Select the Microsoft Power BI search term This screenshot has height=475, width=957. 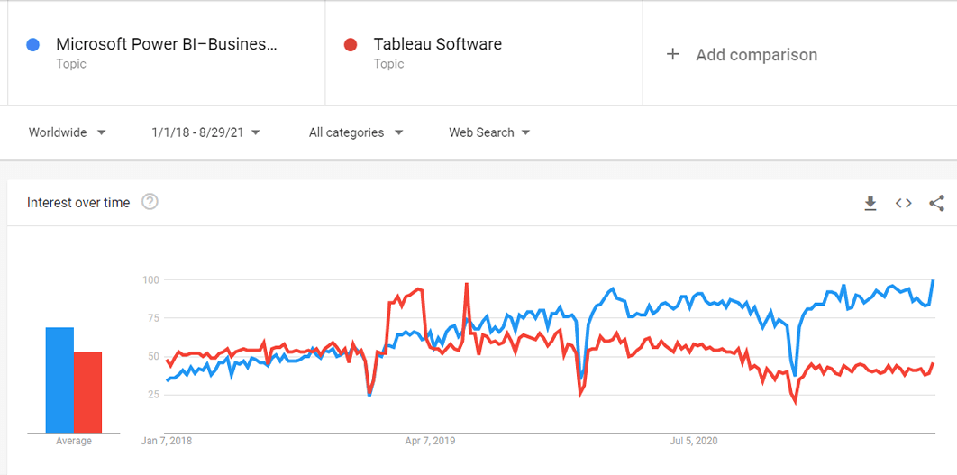(x=167, y=44)
